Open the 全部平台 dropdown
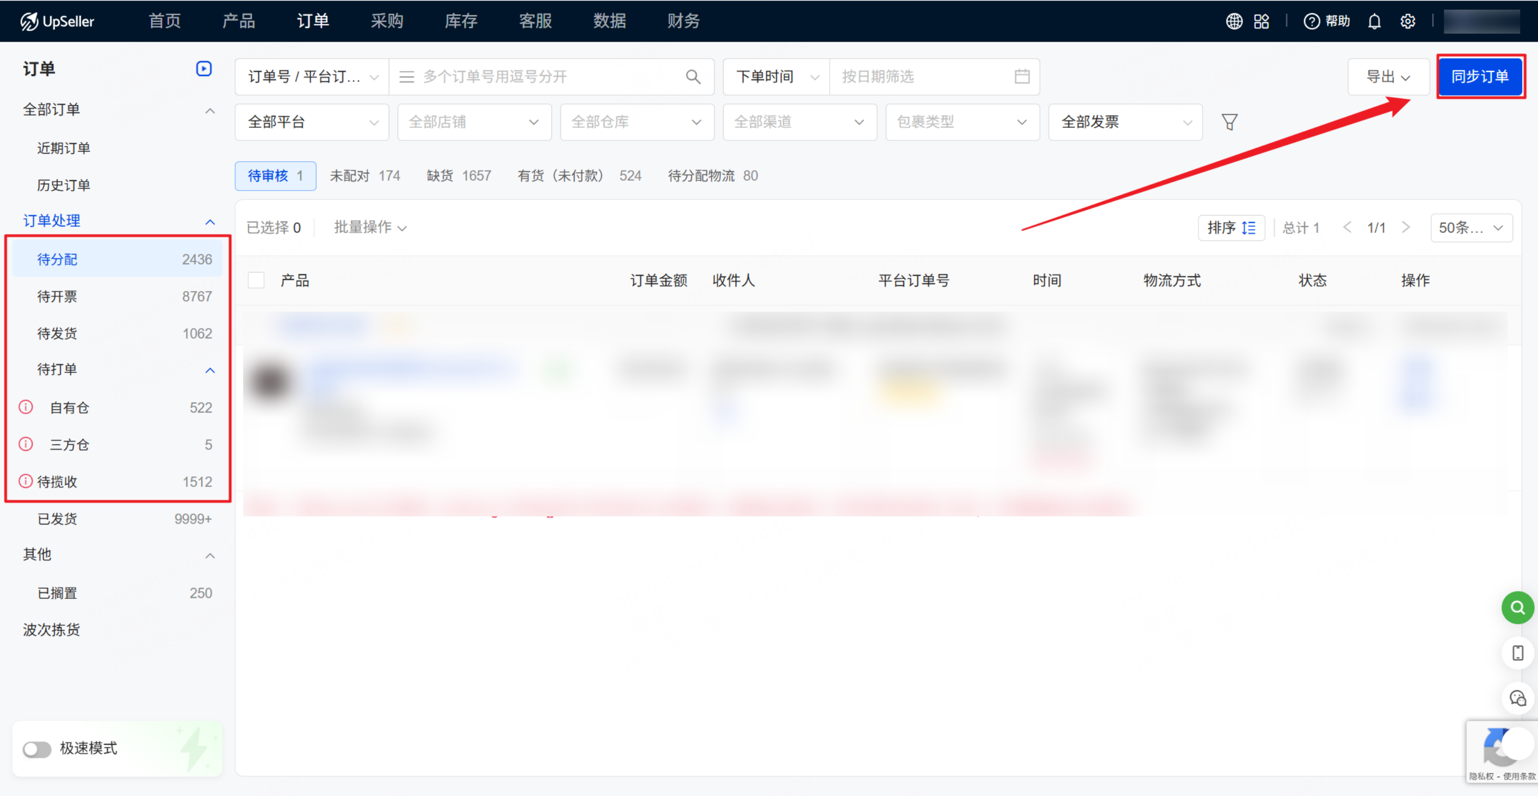This screenshot has height=796, width=1538. (312, 122)
